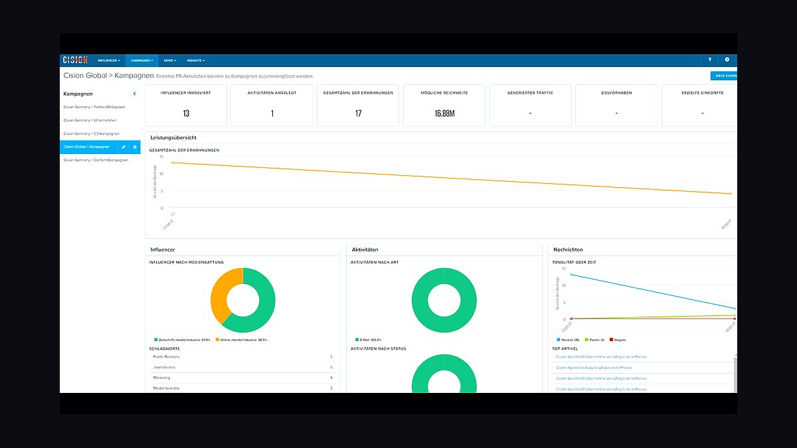This screenshot has width=797, height=448.
Task: Click the Public Relations keyword row
Action: click(x=242, y=356)
